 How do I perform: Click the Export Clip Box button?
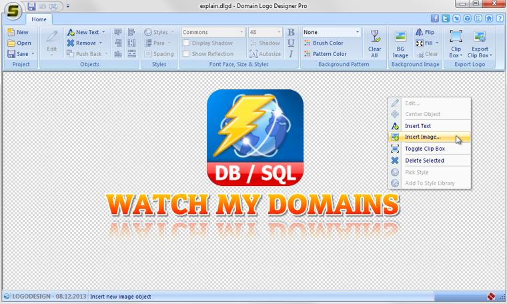click(x=480, y=43)
